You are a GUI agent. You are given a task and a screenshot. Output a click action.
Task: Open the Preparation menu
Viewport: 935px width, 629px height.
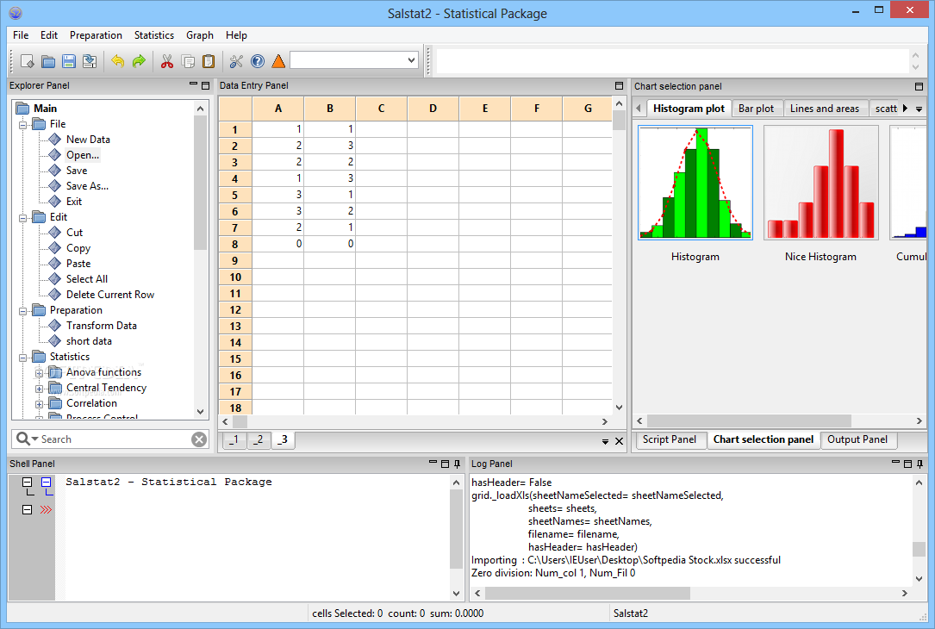pos(96,35)
